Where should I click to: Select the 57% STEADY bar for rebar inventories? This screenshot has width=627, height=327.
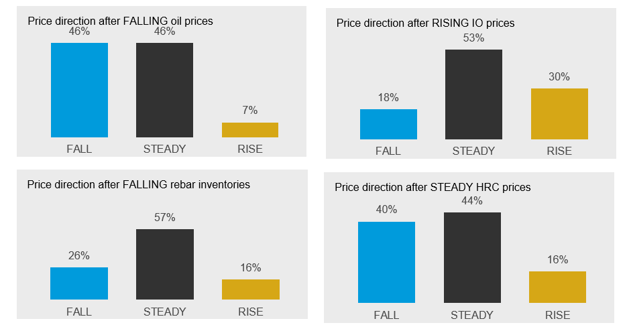(164, 264)
